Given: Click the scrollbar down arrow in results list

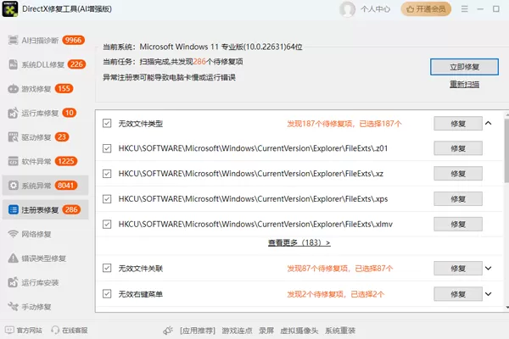Looking at the screenshot, I should (507, 308).
